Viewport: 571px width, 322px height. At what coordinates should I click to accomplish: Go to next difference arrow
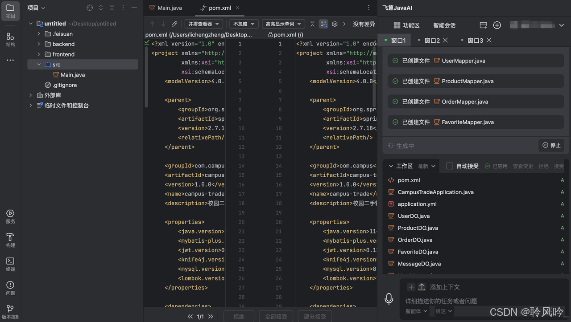pos(163,24)
